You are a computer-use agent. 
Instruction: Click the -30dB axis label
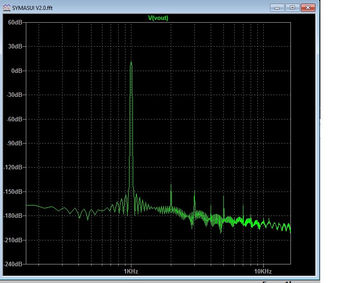(x=14, y=95)
